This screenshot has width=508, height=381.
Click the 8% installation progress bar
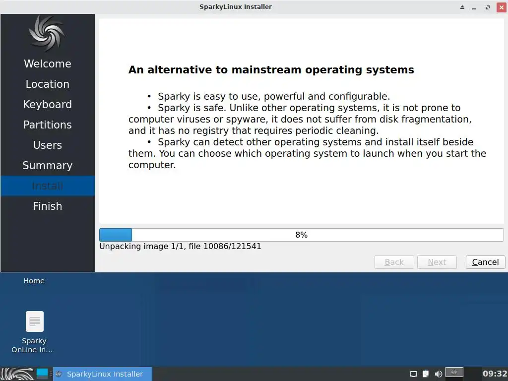301,235
